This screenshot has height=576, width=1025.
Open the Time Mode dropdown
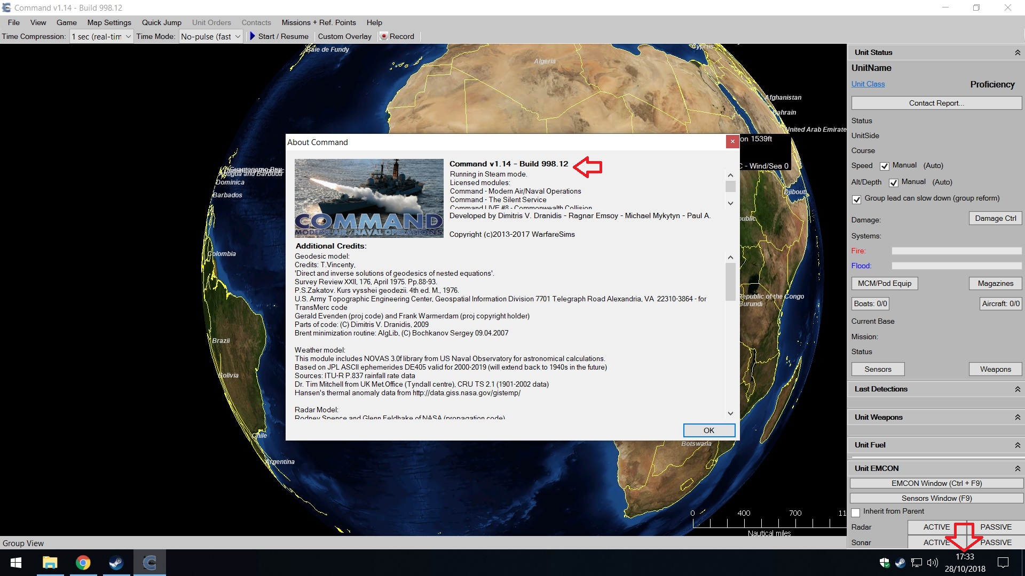pyautogui.click(x=238, y=36)
